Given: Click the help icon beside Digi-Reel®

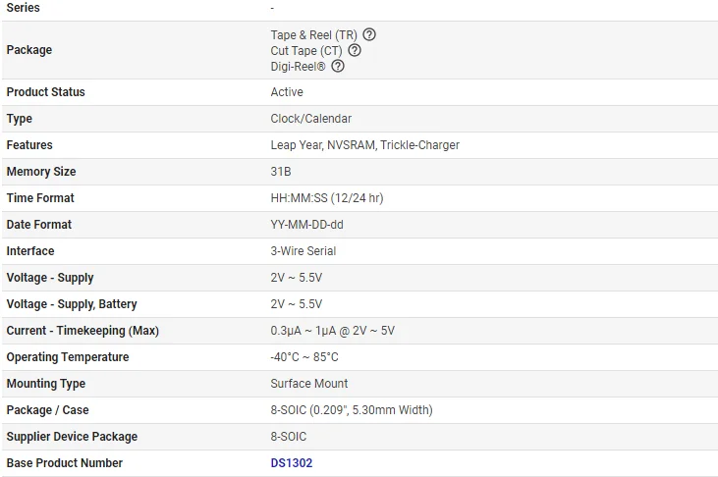Looking at the screenshot, I should pyautogui.click(x=338, y=66).
